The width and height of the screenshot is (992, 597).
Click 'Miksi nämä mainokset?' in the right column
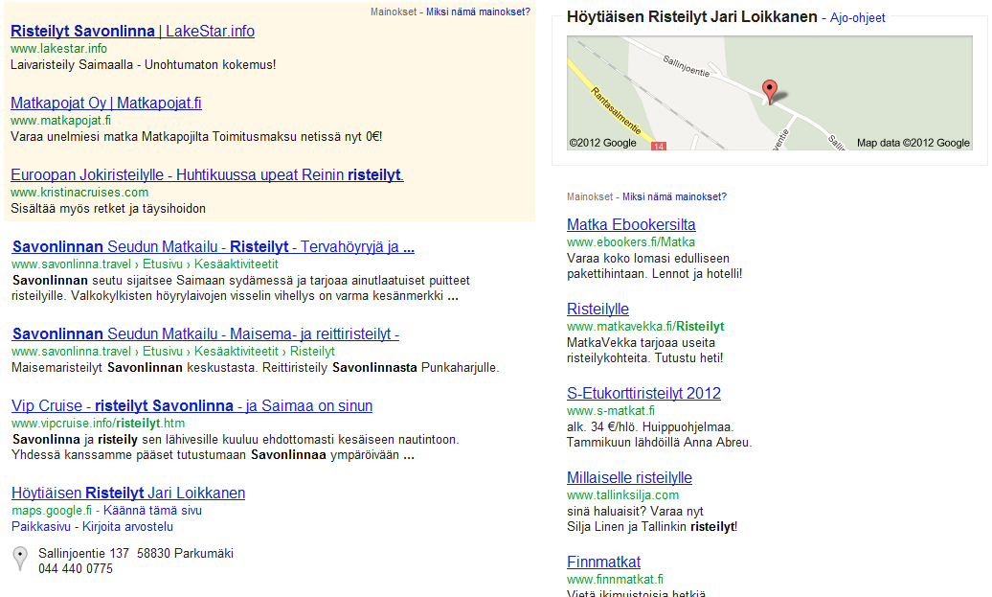click(x=674, y=196)
